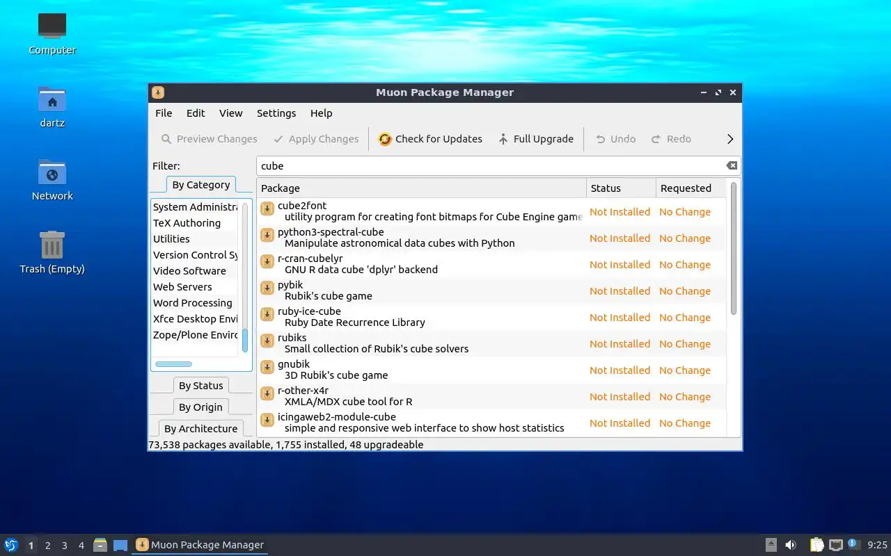
Task: Click the rubiks package icon
Action: click(267, 341)
